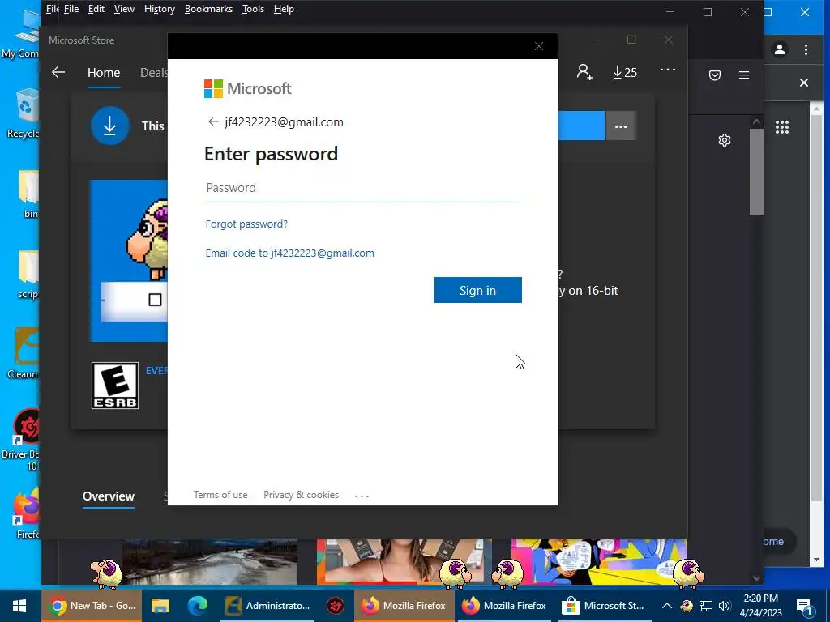Click the Microsoft logo in the dialog
The width and height of the screenshot is (830, 622).
pyautogui.click(x=247, y=88)
